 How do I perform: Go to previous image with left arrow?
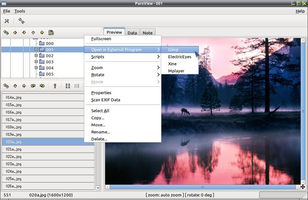15,86
